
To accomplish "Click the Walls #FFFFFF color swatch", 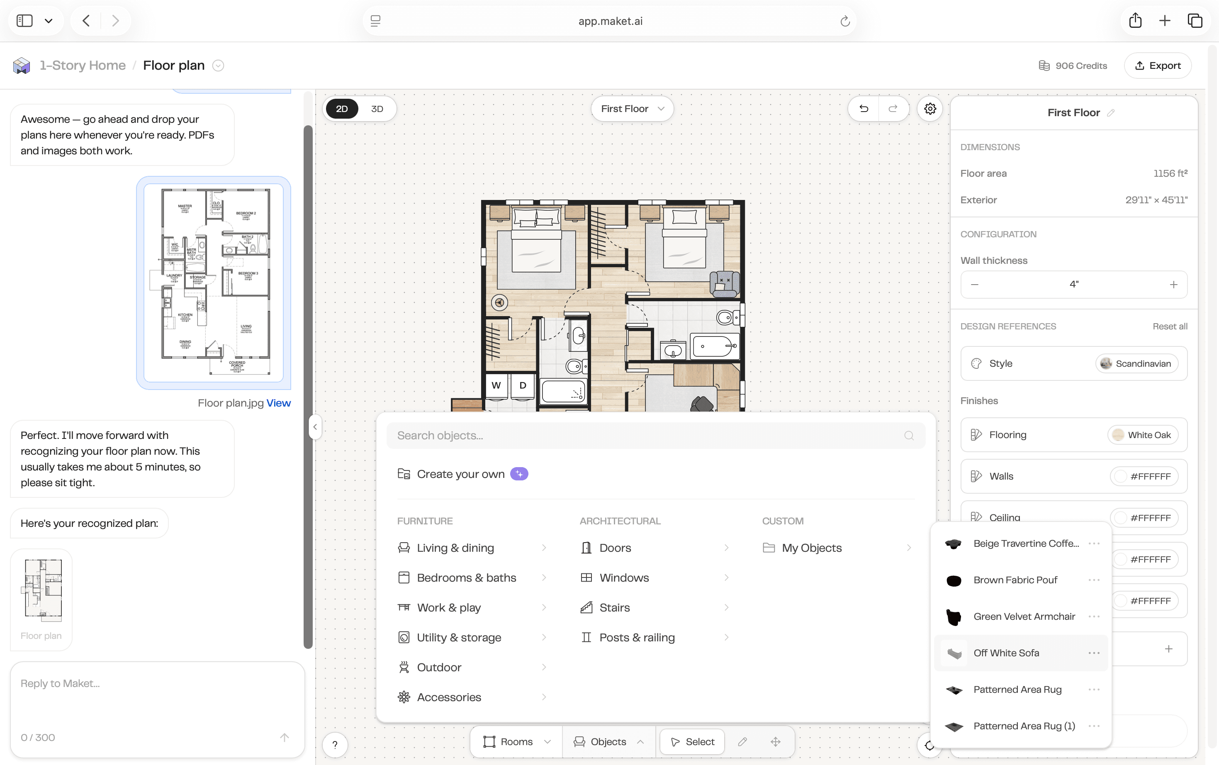I will (x=1144, y=477).
